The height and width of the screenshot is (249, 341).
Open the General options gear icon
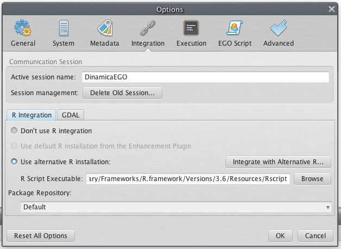[23, 27]
